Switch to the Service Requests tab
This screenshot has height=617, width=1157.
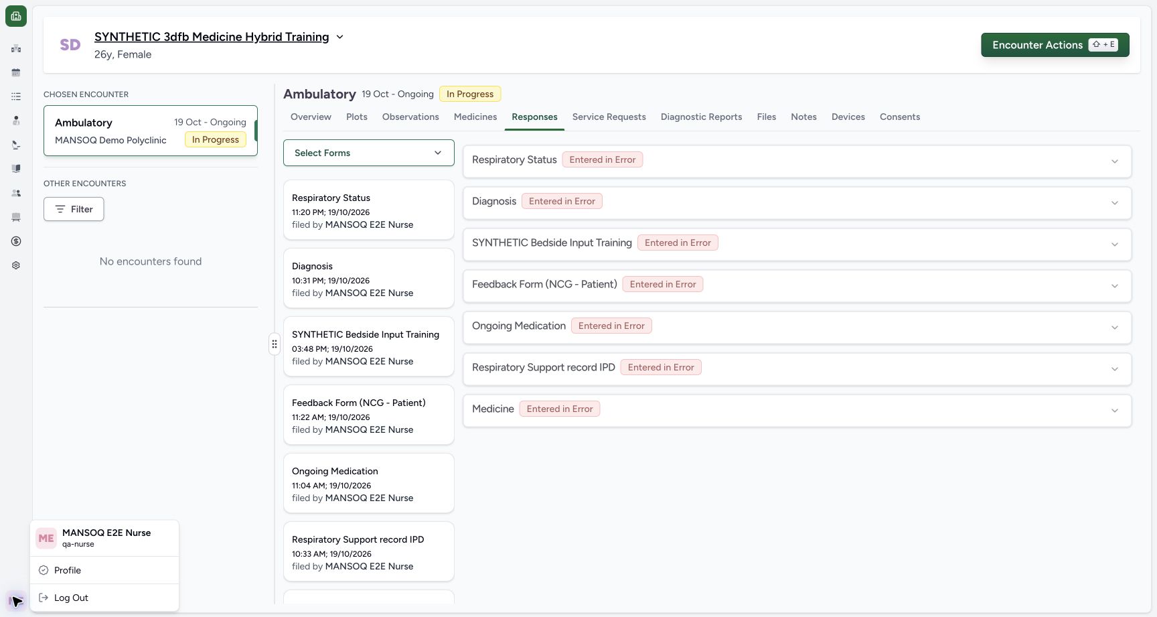[x=609, y=117]
